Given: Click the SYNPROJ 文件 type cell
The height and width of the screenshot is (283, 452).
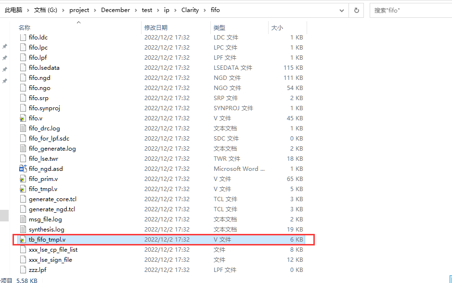Looking at the screenshot, I should [x=233, y=108].
